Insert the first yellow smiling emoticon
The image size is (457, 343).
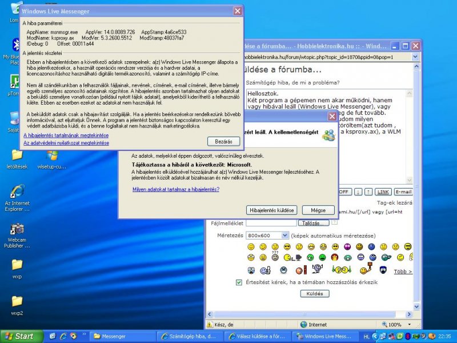tap(251, 247)
